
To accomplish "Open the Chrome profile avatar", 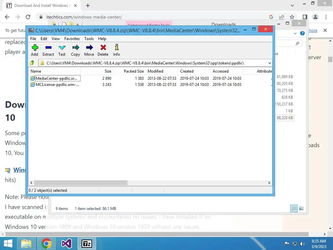I will point(315,17).
